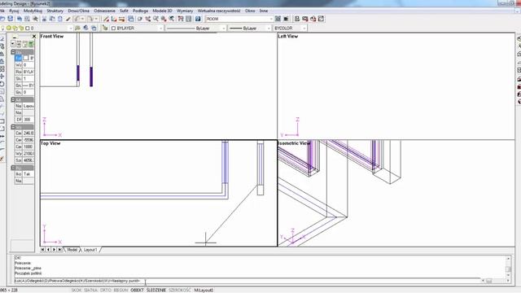Click the Isometric View viewport label
The height and width of the screenshot is (293, 521).
(x=294, y=143)
